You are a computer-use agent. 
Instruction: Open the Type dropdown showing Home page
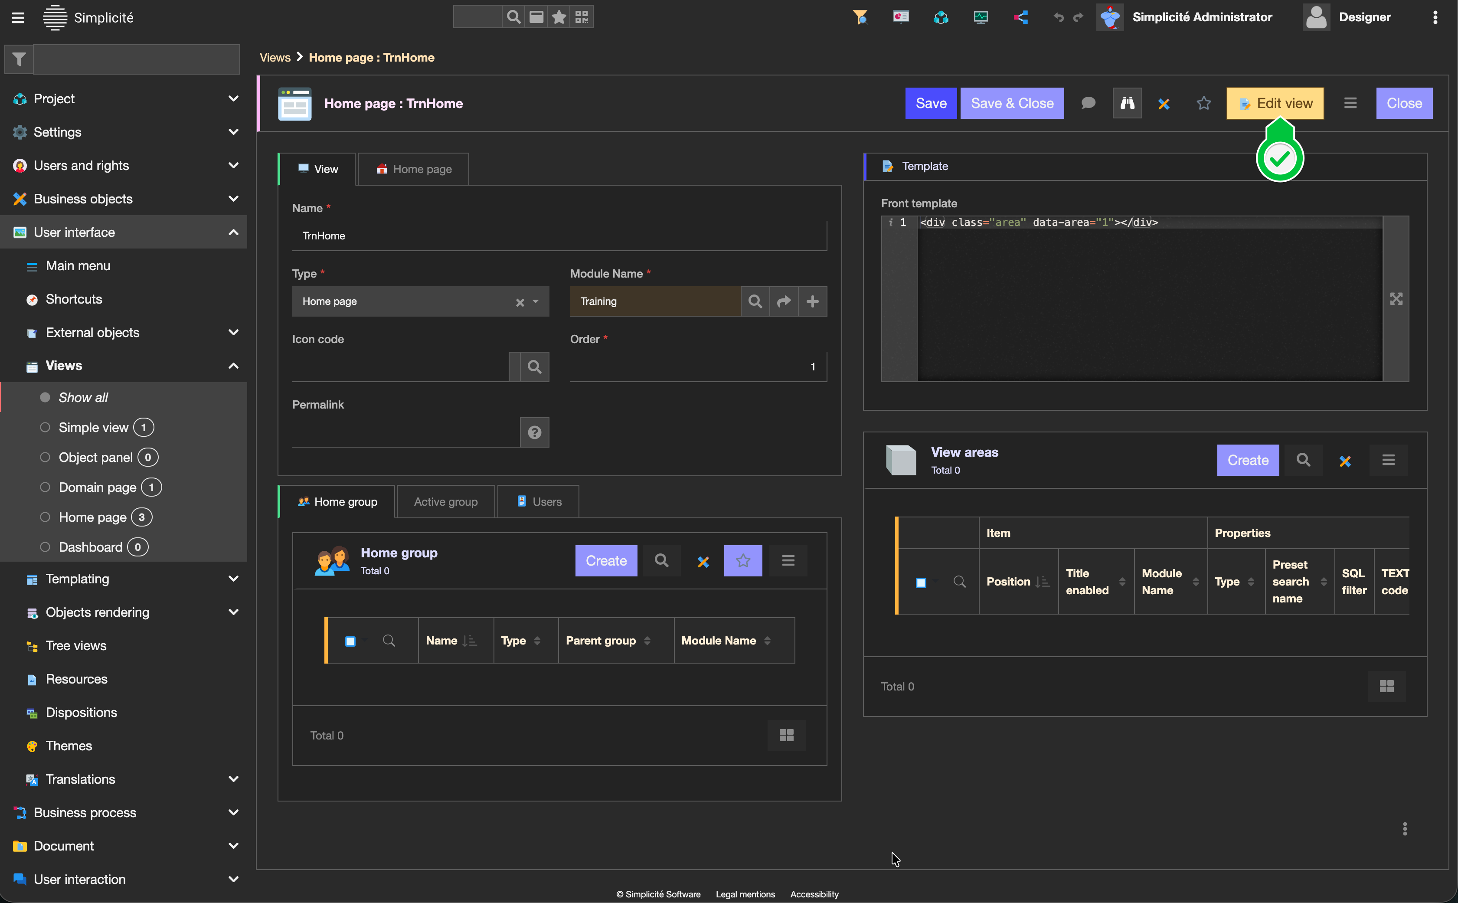[x=536, y=301]
